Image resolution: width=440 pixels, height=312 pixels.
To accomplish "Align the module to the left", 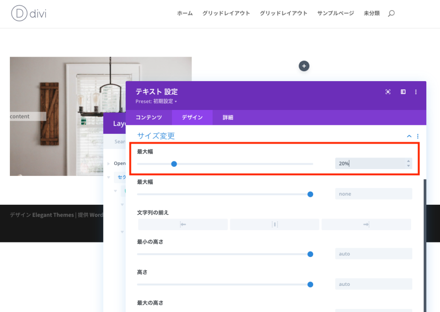I will (183, 224).
